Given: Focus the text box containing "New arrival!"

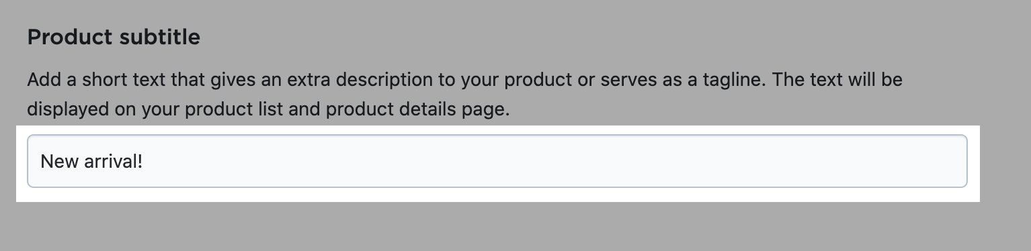Looking at the screenshot, I should tap(497, 161).
